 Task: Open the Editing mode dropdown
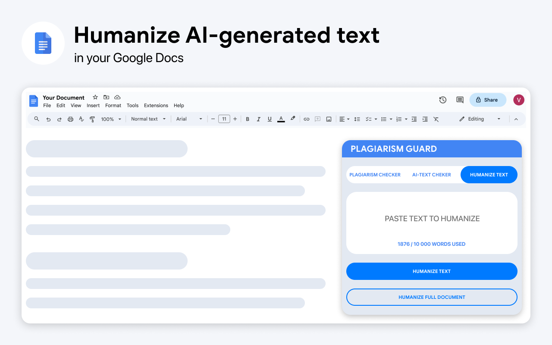480,119
